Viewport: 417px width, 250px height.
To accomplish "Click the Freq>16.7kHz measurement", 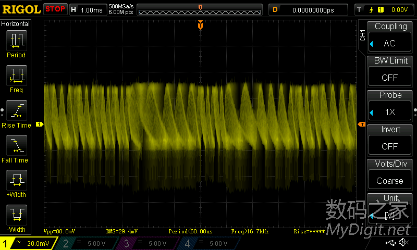I will [x=250, y=231].
